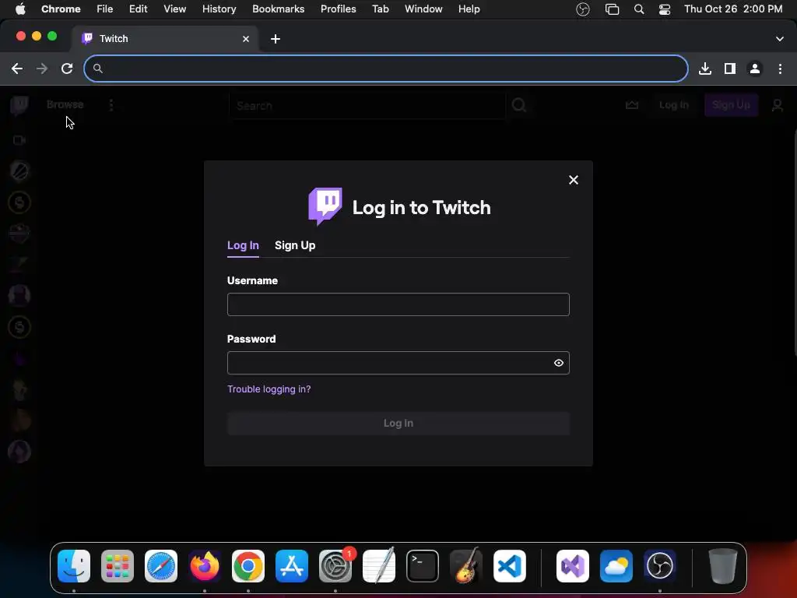Image resolution: width=797 pixels, height=598 pixels.
Task: Reload the Twitch page
Action: point(67,69)
